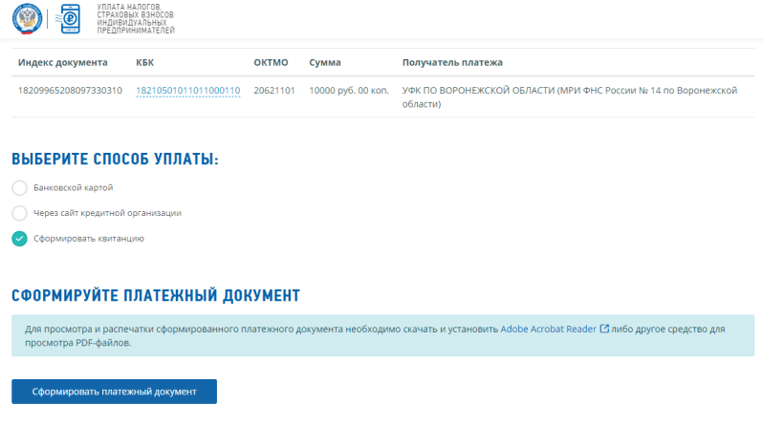Click the sum "10000 руб. 00 коп."
The height and width of the screenshot is (426, 763).
(x=349, y=91)
